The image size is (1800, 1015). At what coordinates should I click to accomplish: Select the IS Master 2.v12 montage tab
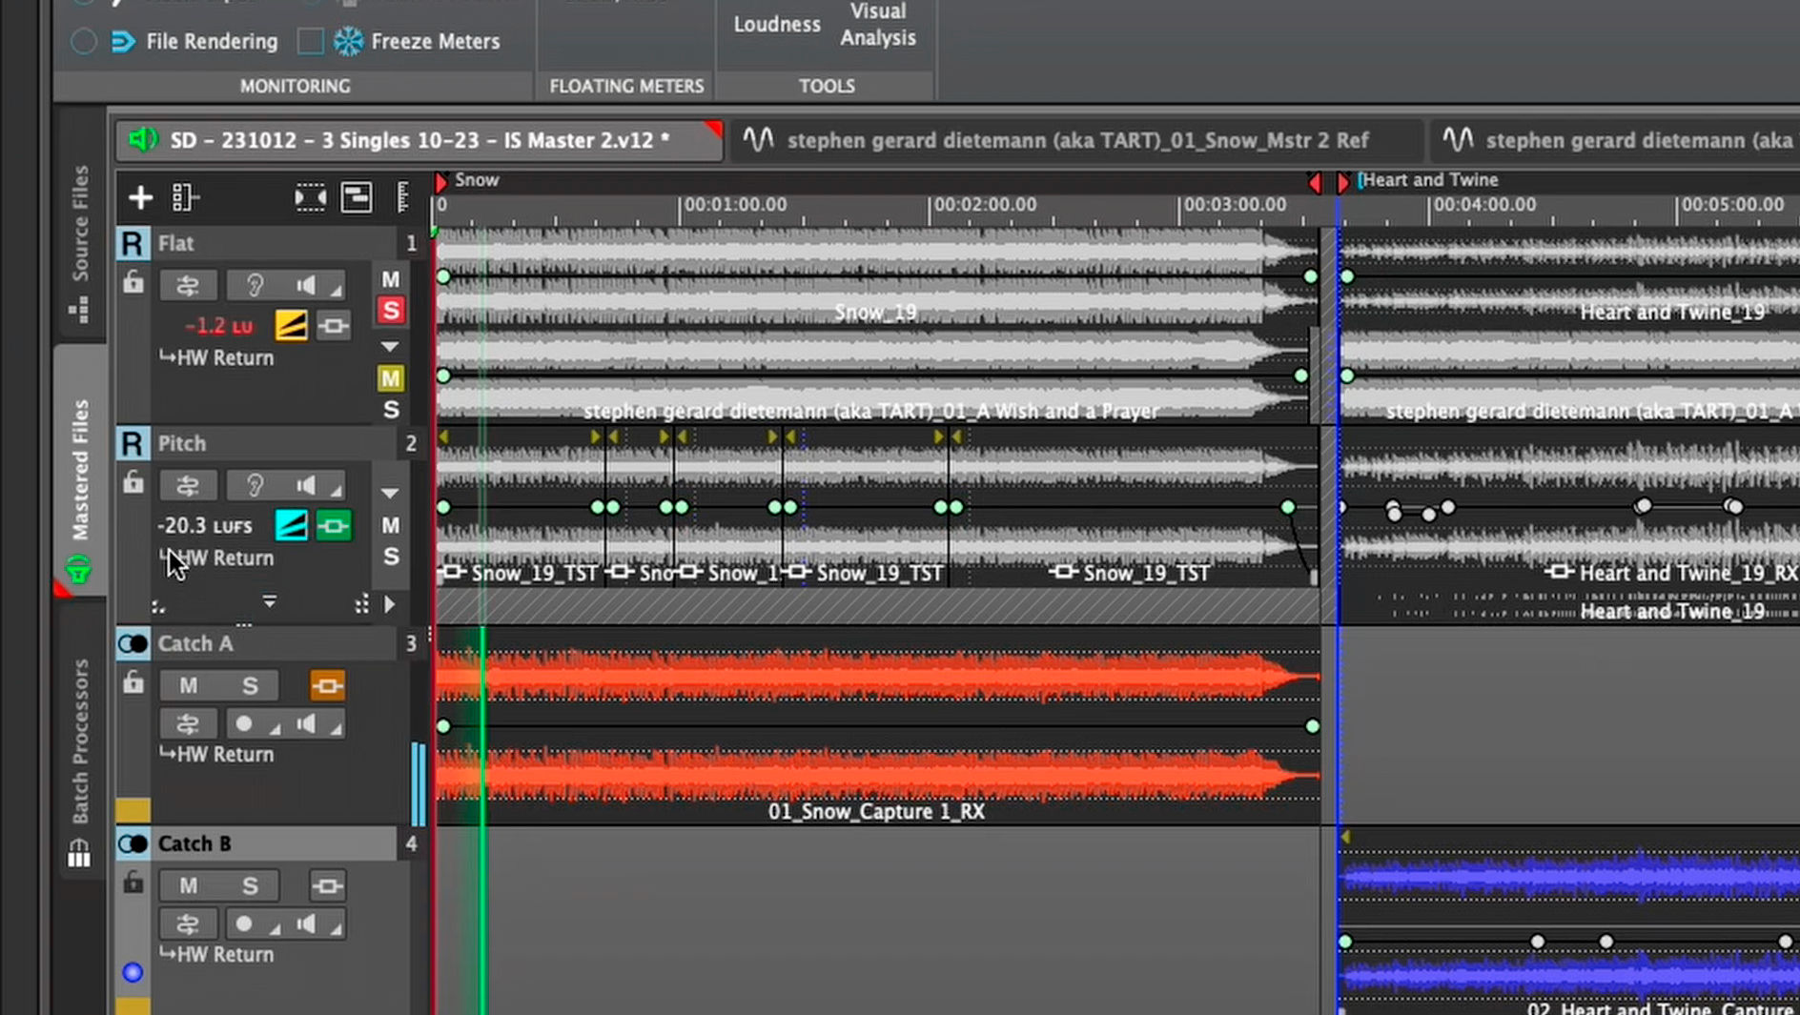pyautogui.click(x=419, y=140)
